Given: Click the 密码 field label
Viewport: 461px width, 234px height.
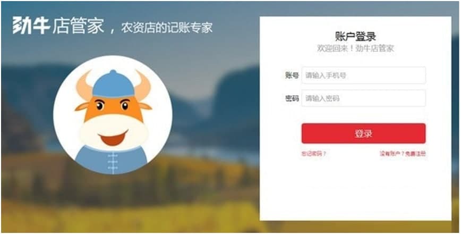Looking at the screenshot, I should tap(292, 98).
